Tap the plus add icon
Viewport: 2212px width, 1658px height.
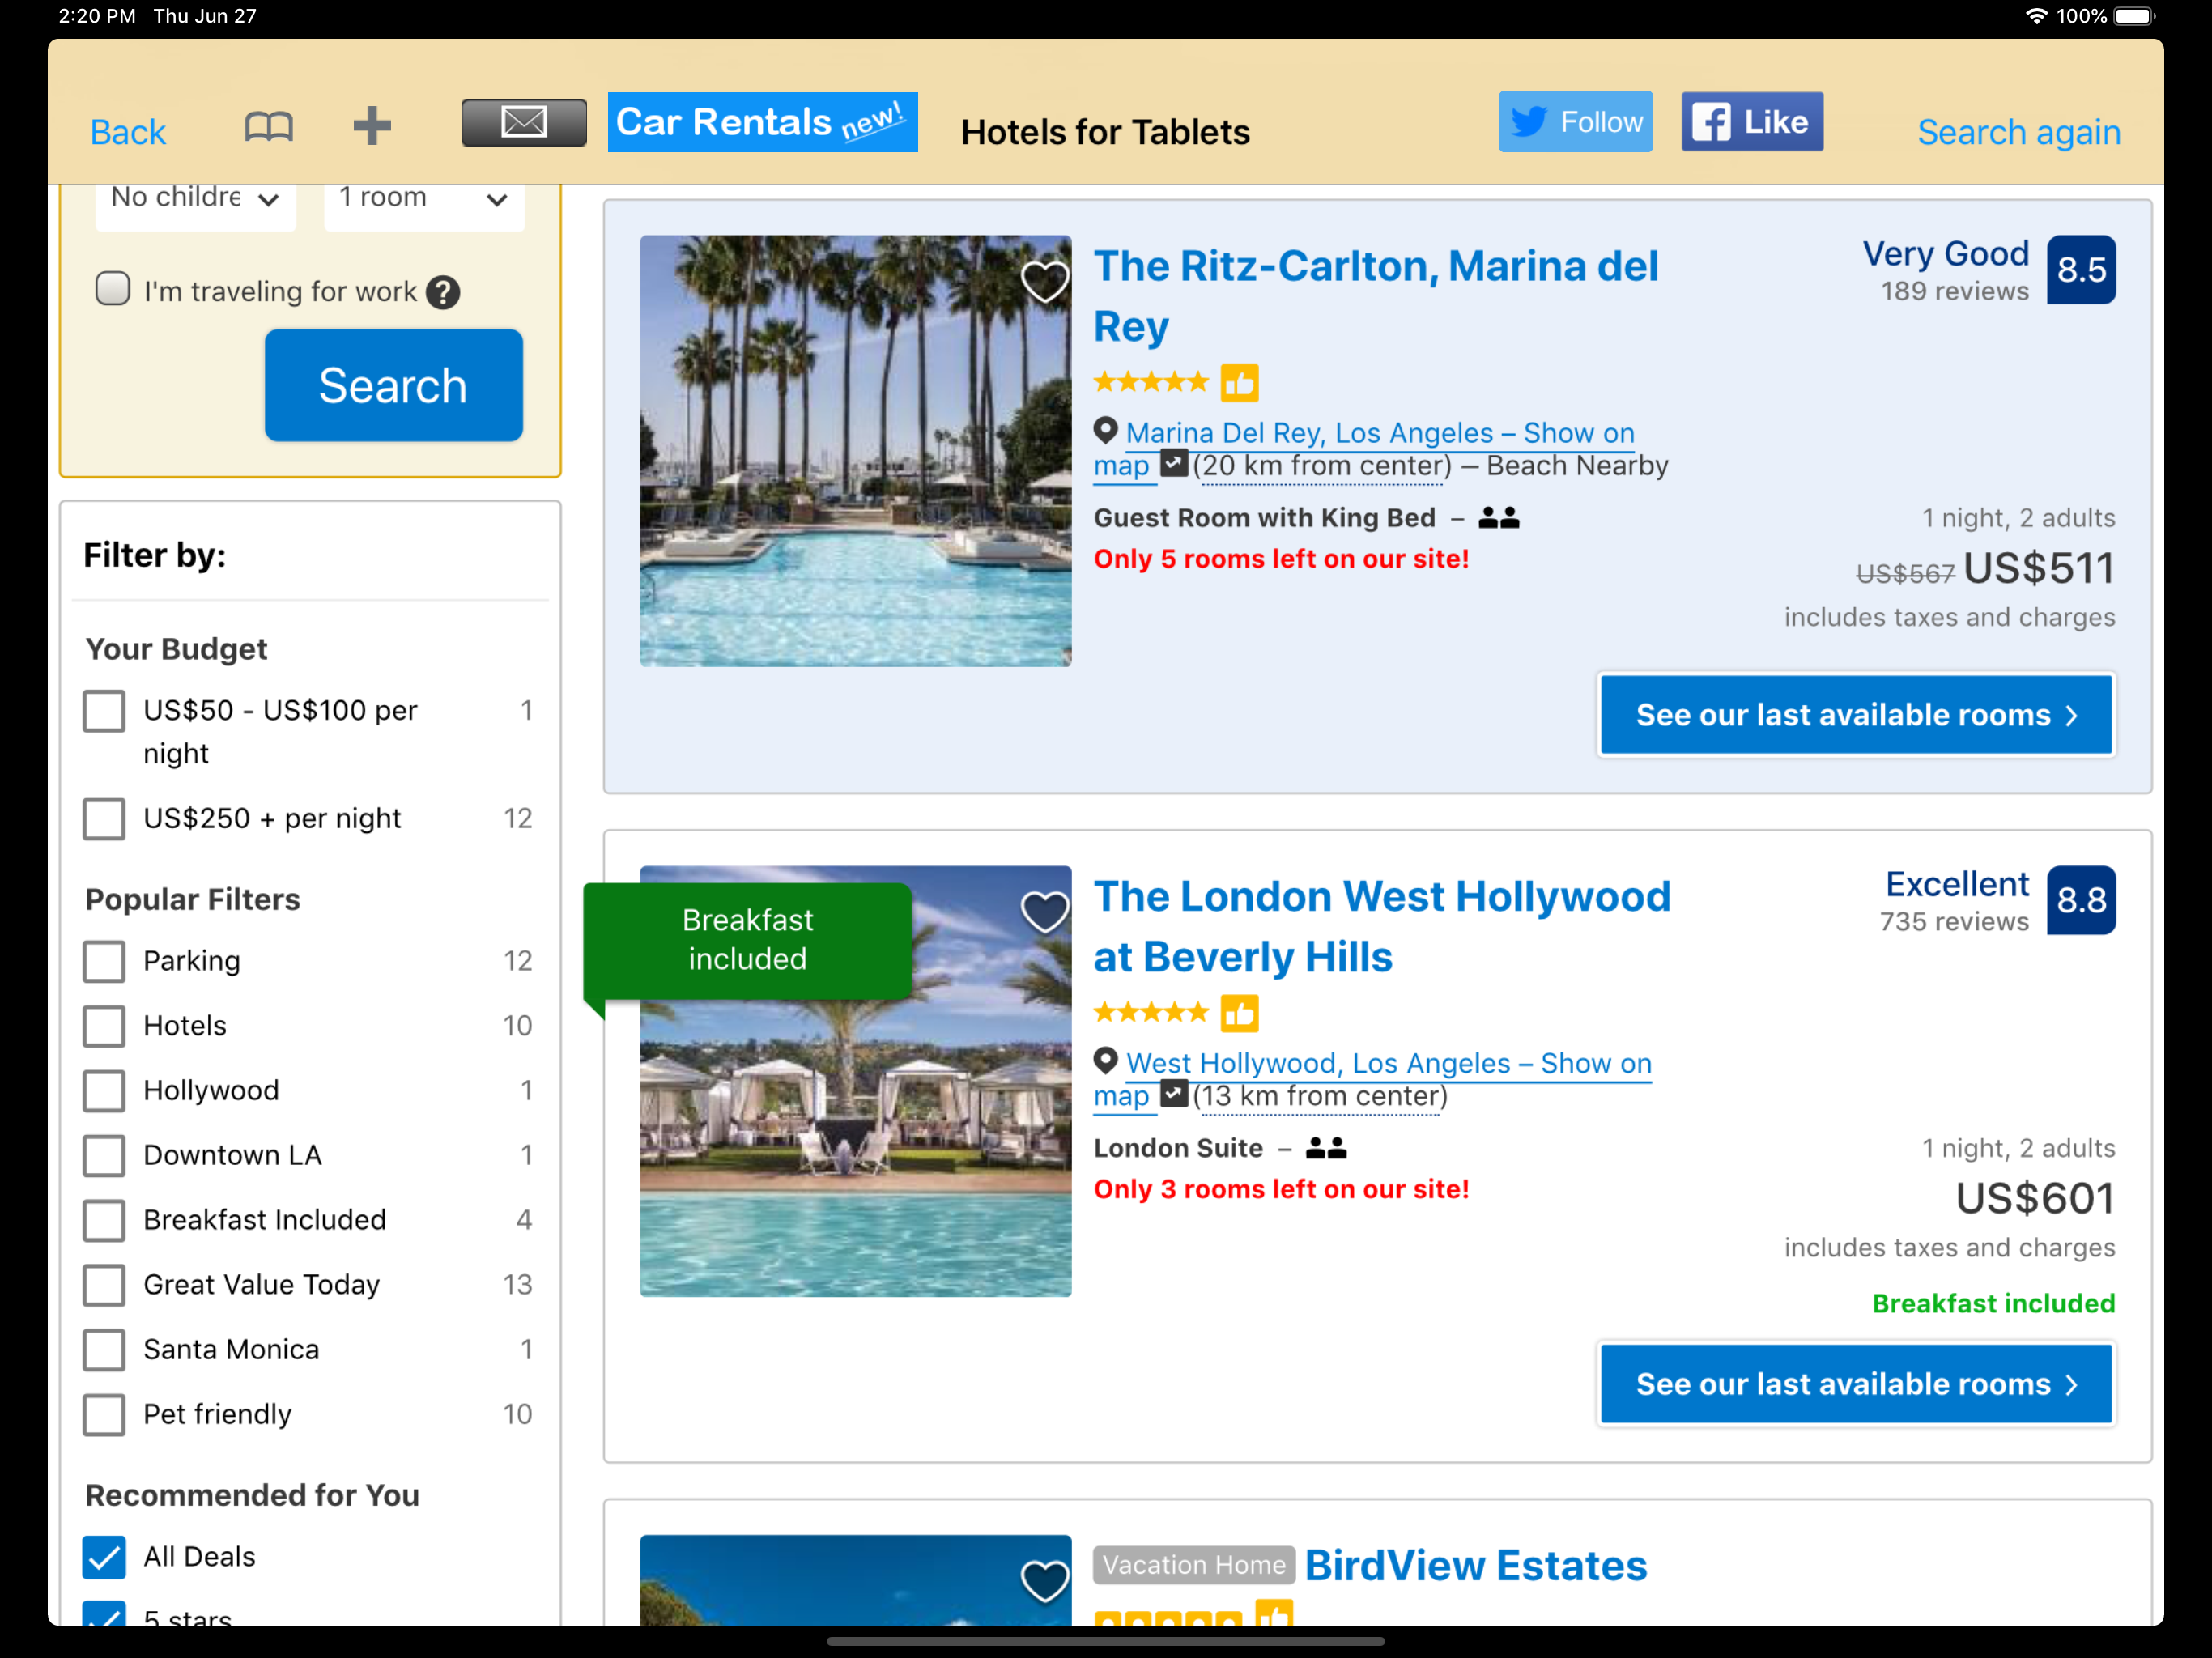(x=372, y=126)
